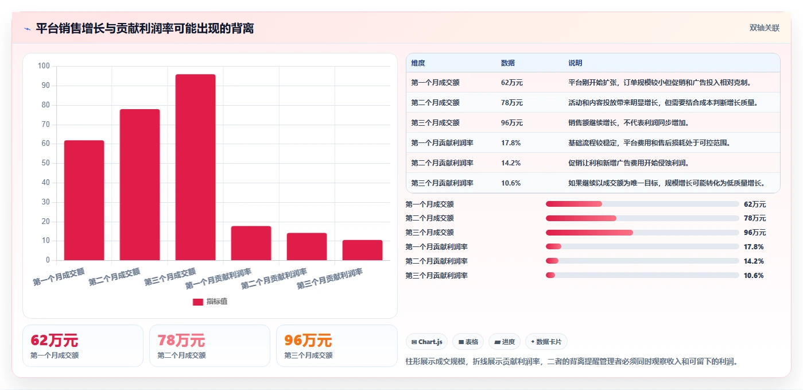Click the 数据 table column header

[x=508, y=63]
